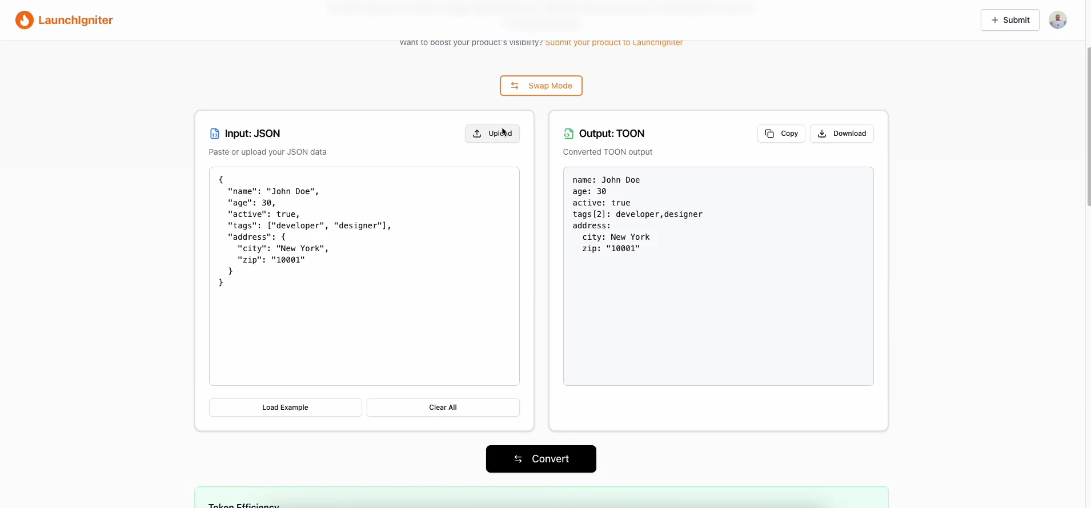
Task: Select the "Input: JSON" heading text
Action: tap(252, 134)
